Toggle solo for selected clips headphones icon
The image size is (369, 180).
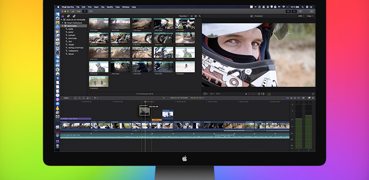pos(295,98)
